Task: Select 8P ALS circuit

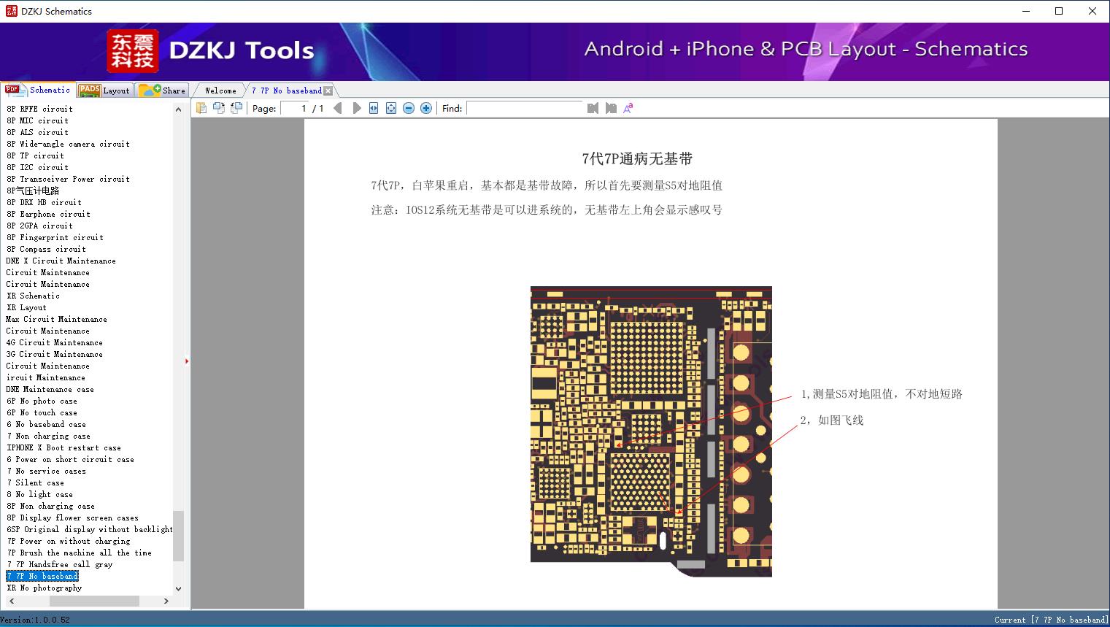Action: (x=37, y=132)
